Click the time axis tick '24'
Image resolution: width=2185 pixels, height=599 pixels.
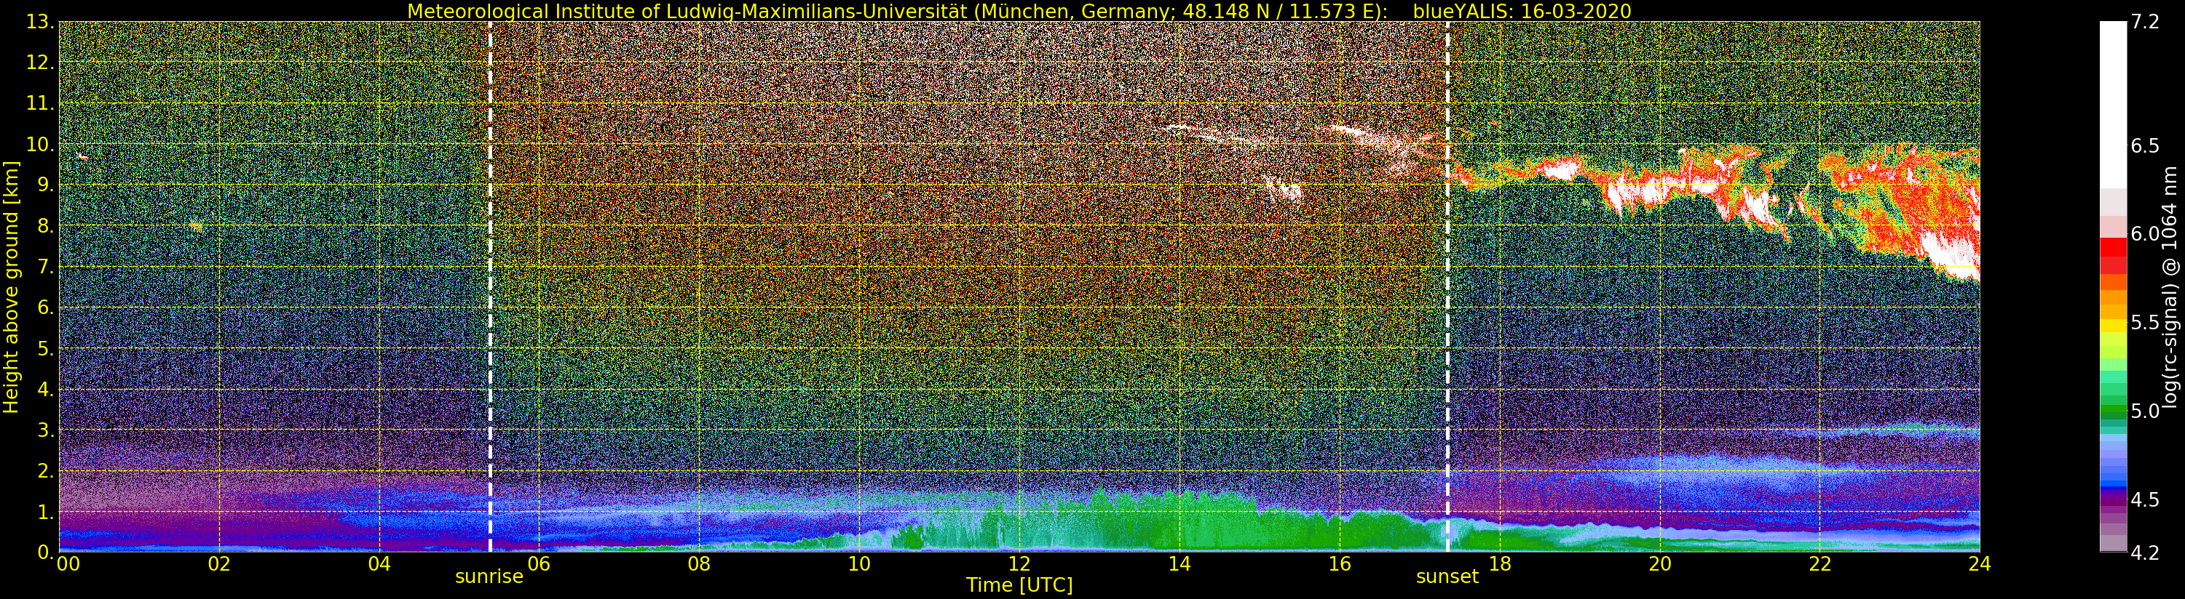point(1980,563)
